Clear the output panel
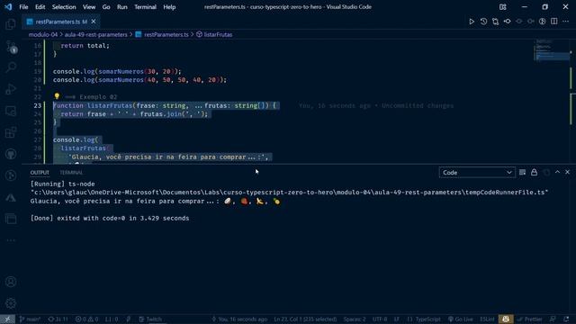Image resolution: width=576 pixels, height=324 pixels. 522,172
